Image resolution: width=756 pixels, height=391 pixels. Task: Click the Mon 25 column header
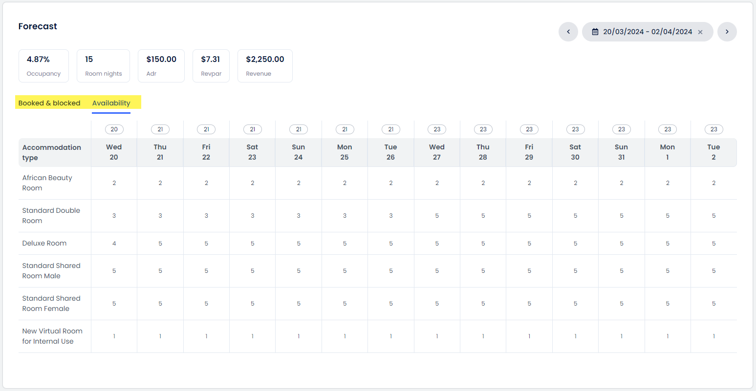[x=345, y=152]
